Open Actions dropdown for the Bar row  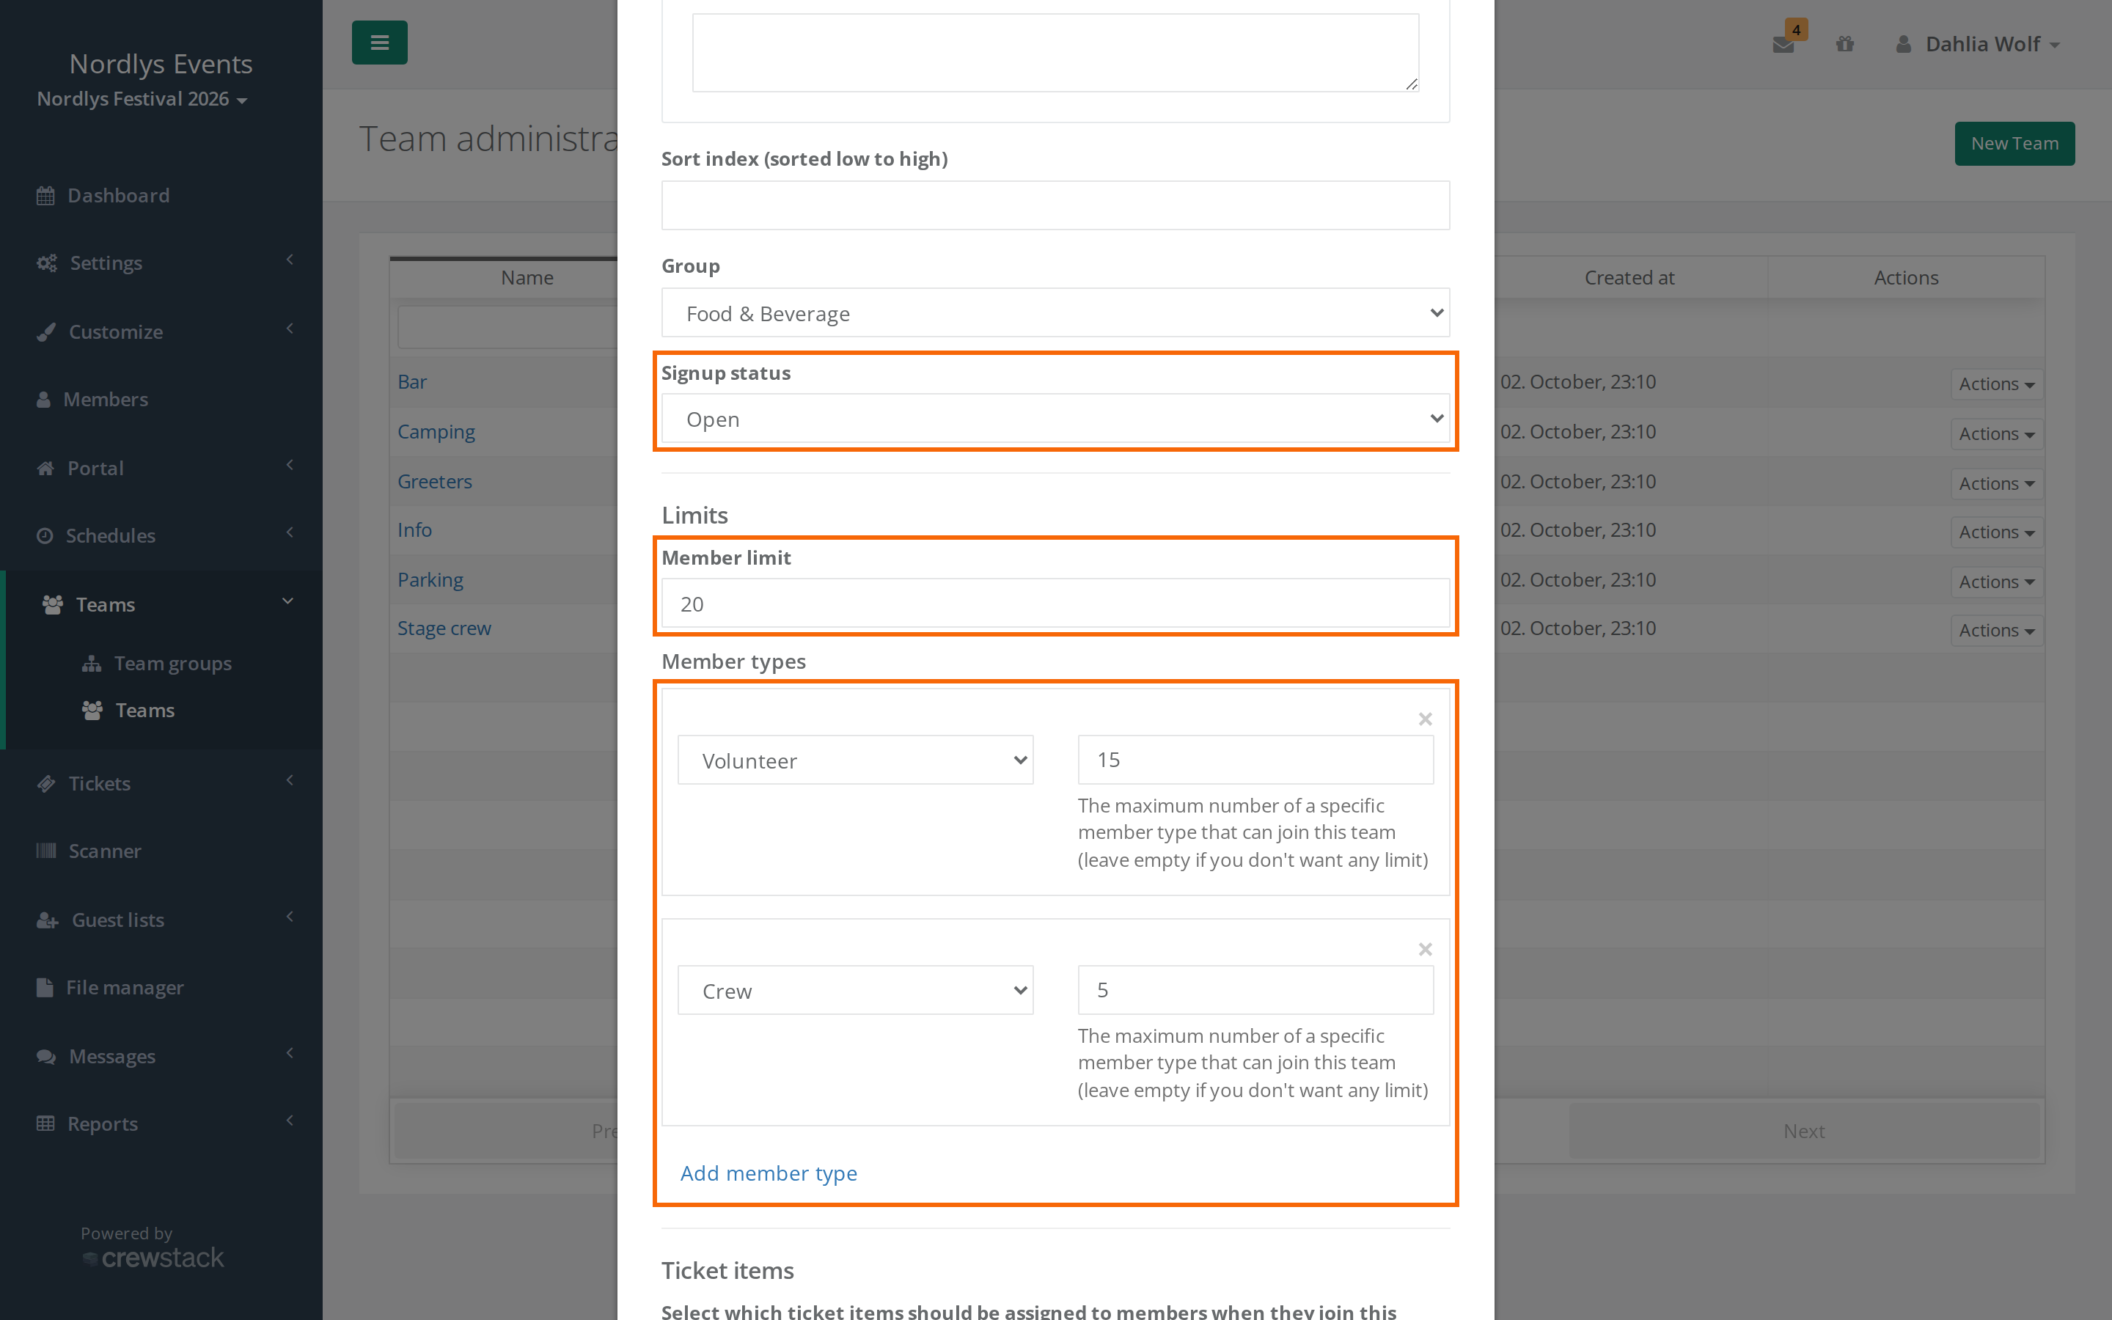coord(1996,384)
